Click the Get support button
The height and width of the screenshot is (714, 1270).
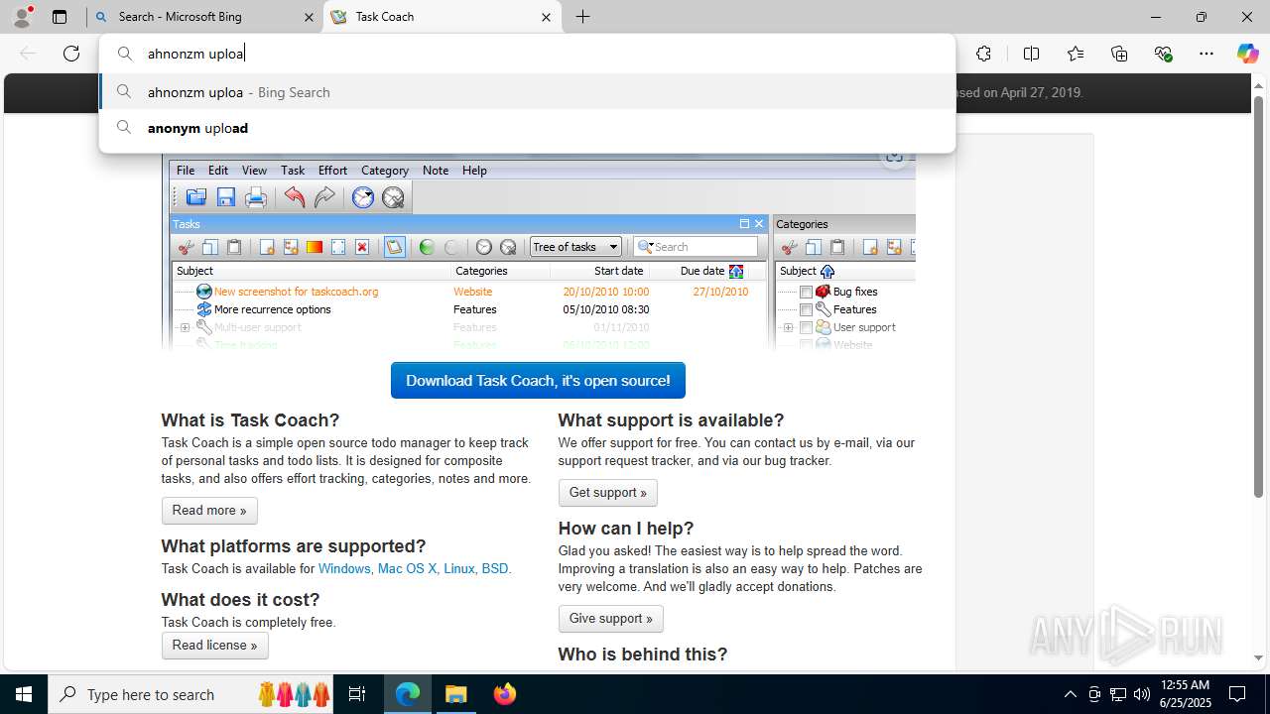point(607,493)
